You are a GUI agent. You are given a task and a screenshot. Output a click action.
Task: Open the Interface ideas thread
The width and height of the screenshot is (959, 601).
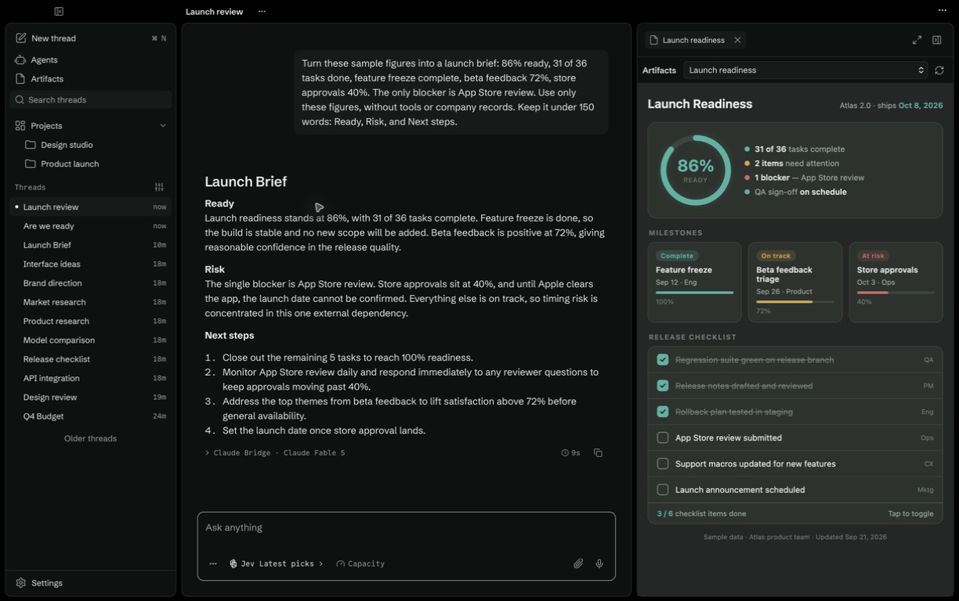pyautogui.click(x=90, y=264)
